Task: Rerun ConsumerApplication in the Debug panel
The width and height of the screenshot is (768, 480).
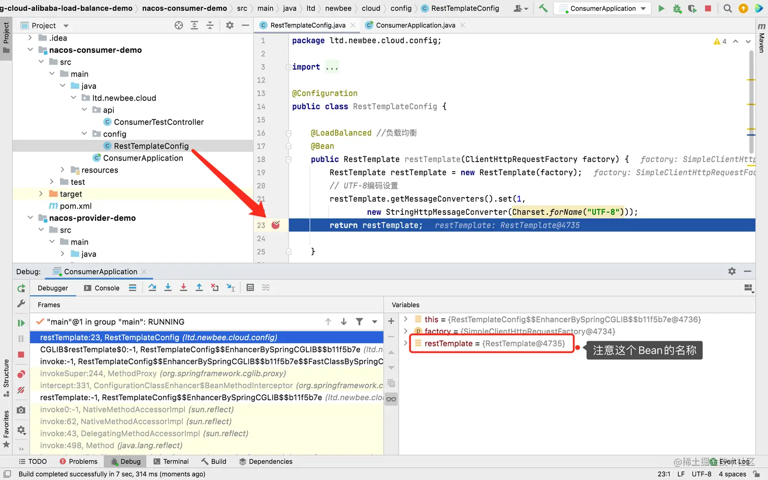Action: [21, 289]
